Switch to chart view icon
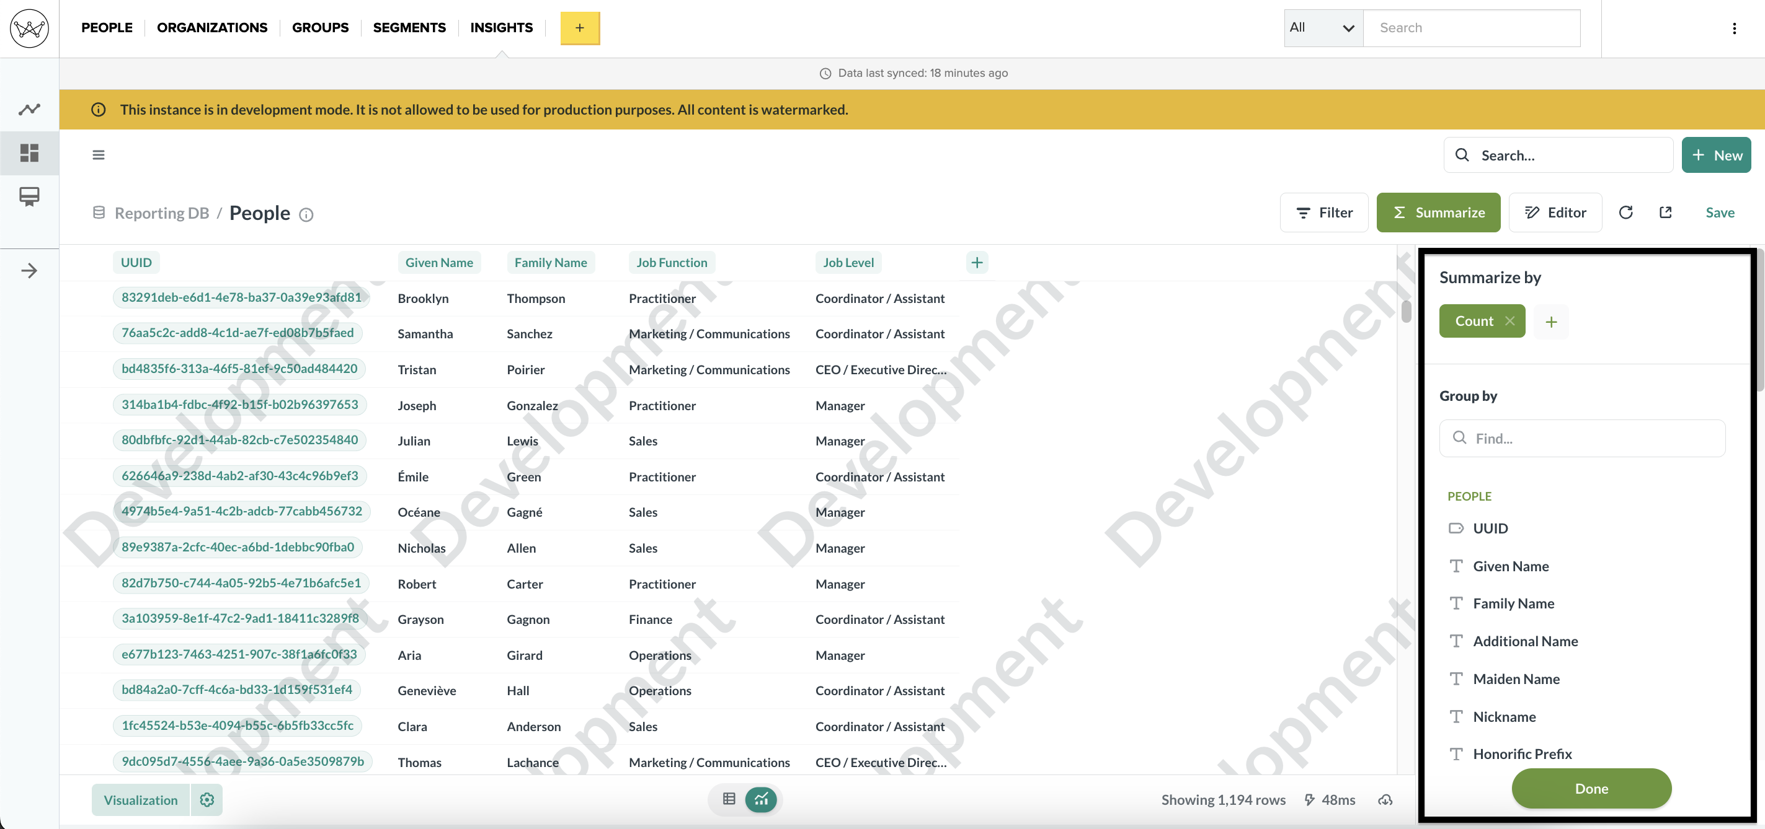1765x829 pixels. (760, 799)
